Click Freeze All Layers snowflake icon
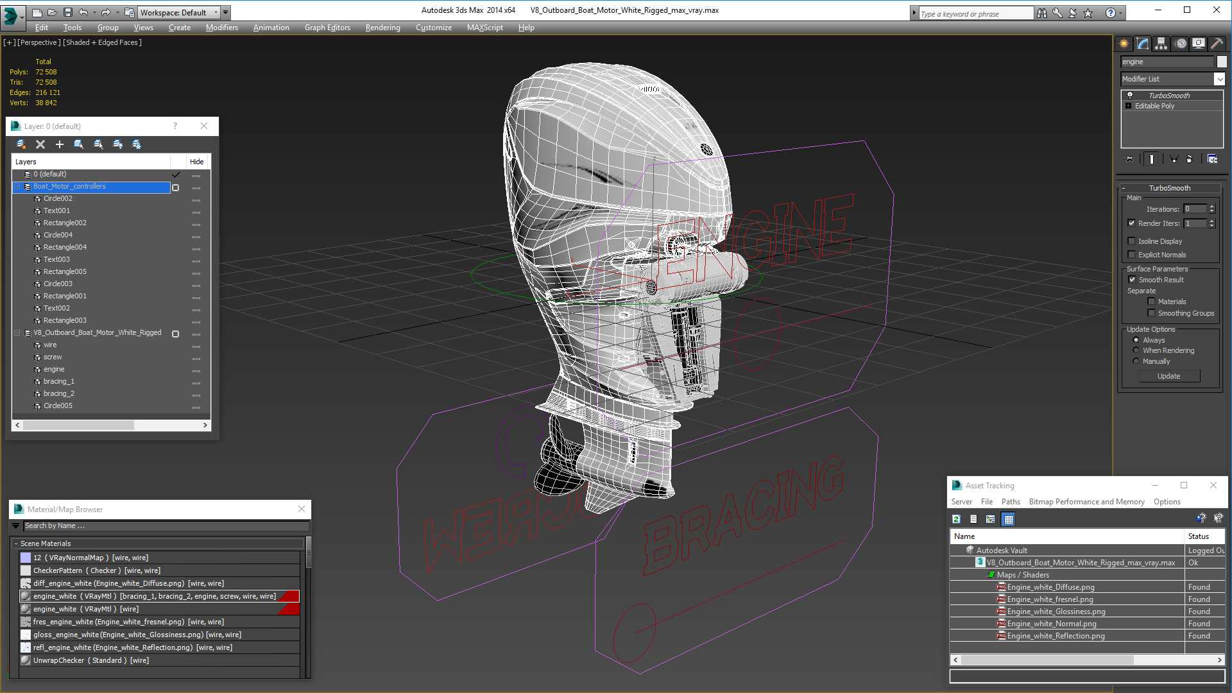The height and width of the screenshot is (693, 1232). pos(137,144)
